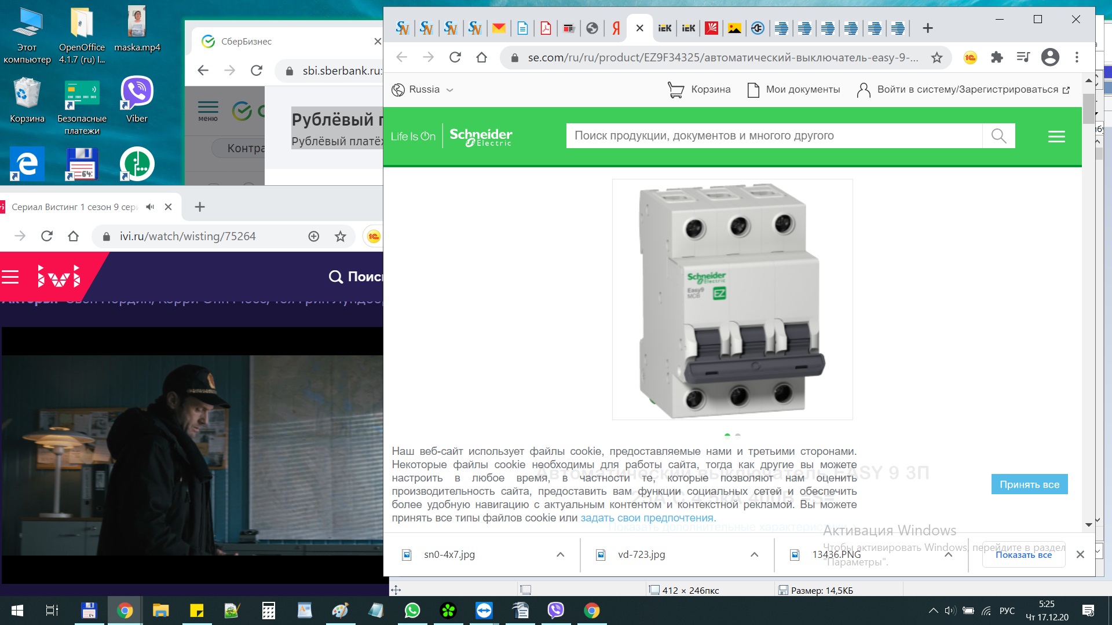Click the Schneider product search field
Viewport: 1112px width, 625px height.
(x=774, y=136)
